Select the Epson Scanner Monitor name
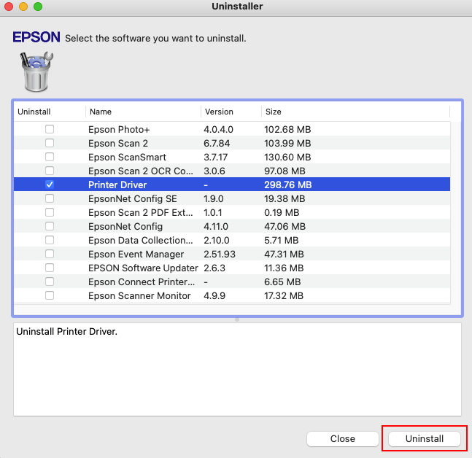The height and width of the screenshot is (458, 472). [139, 295]
